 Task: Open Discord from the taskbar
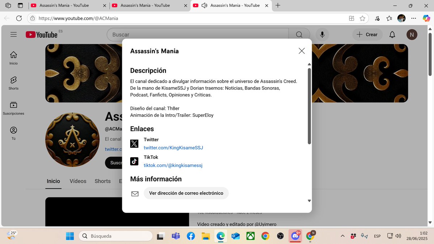point(295,236)
